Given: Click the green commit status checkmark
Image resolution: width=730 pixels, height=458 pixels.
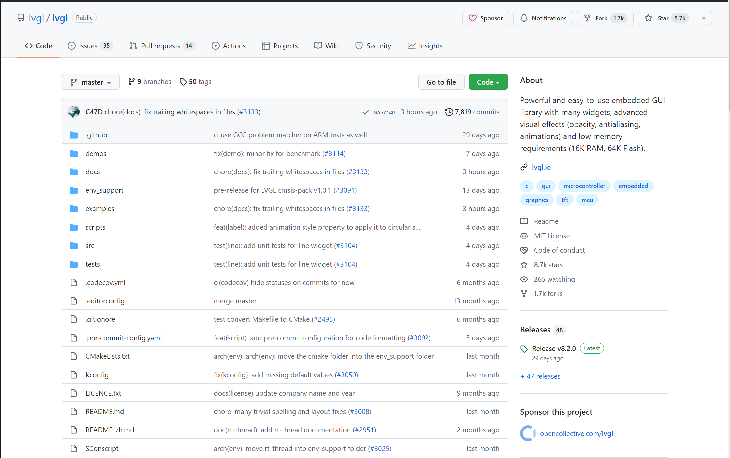Looking at the screenshot, I should pyautogui.click(x=365, y=112).
